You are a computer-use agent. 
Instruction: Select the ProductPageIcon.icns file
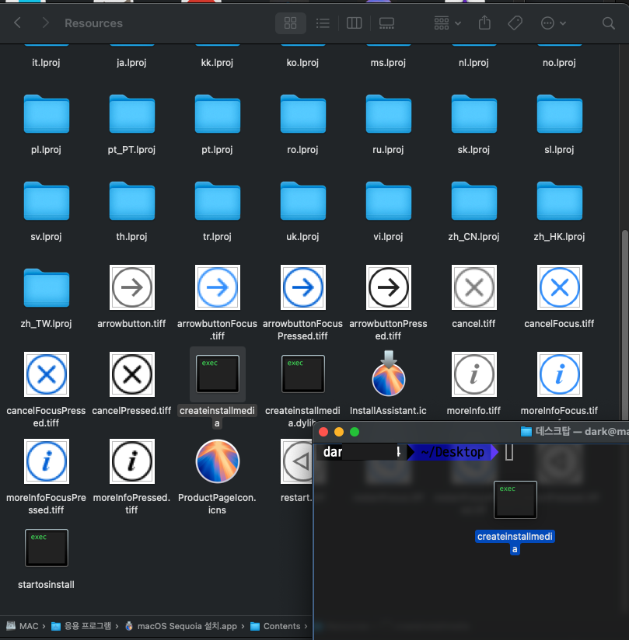(218, 461)
